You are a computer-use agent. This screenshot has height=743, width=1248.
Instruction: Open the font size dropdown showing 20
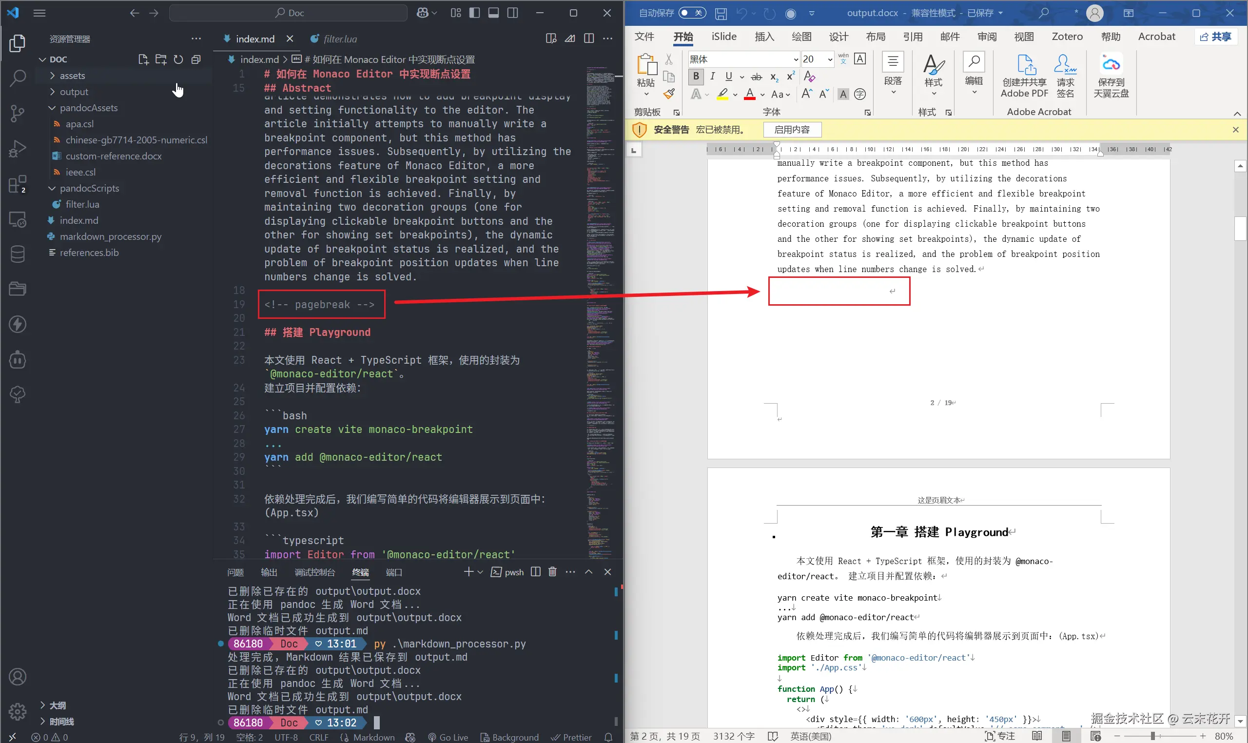coord(830,59)
